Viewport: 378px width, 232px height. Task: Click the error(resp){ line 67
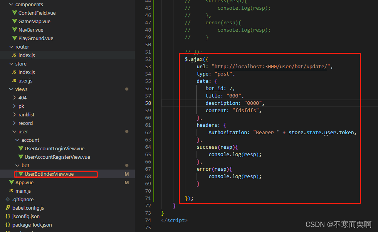(214, 169)
